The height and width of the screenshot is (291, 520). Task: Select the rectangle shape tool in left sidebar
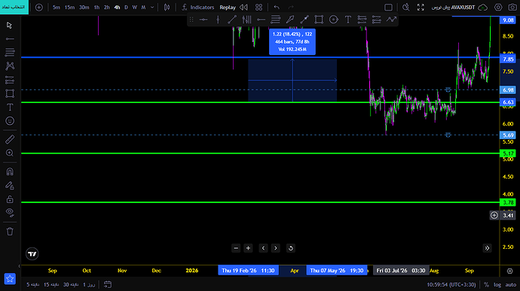(10, 94)
